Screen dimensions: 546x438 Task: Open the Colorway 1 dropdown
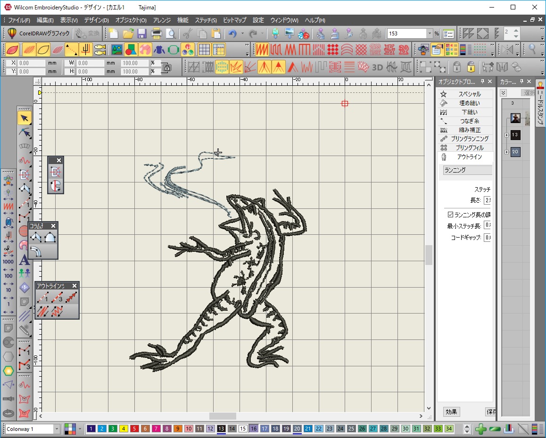(x=57, y=429)
